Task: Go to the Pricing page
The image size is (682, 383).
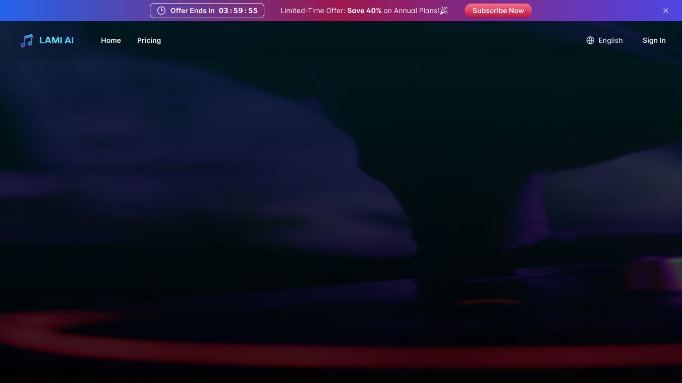Action: (x=149, y=40)
